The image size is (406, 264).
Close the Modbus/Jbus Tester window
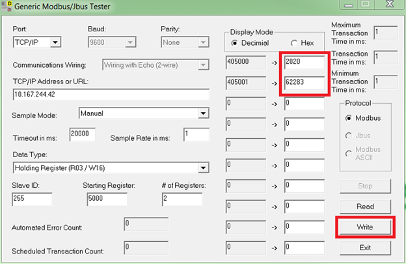390,4
